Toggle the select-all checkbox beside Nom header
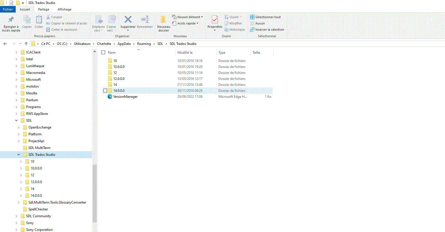 tap(103, 52)
